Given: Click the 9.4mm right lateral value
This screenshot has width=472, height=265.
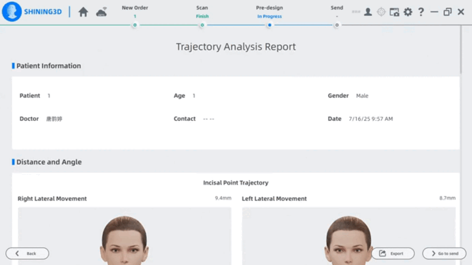Looking at the screenshot, I should [x=223, y=198].
